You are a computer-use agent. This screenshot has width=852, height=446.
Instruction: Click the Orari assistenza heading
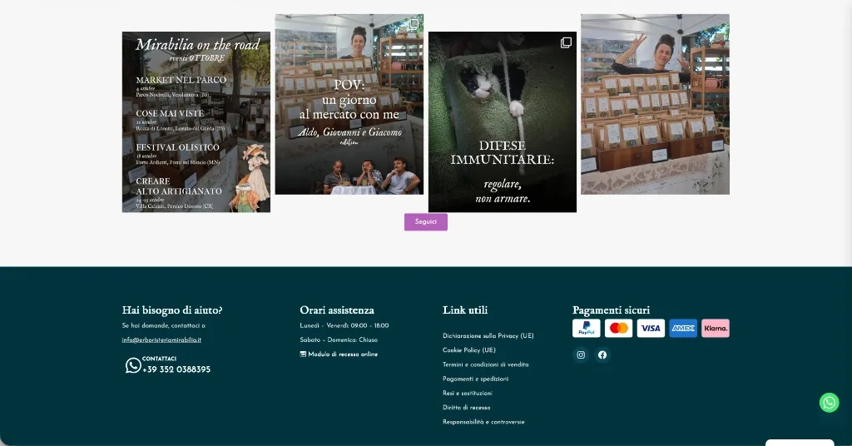point(337,310)
